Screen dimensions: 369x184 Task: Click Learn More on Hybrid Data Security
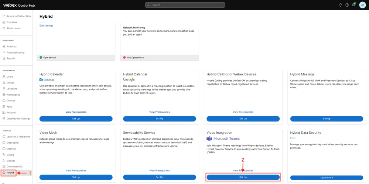tap(327, 178)
